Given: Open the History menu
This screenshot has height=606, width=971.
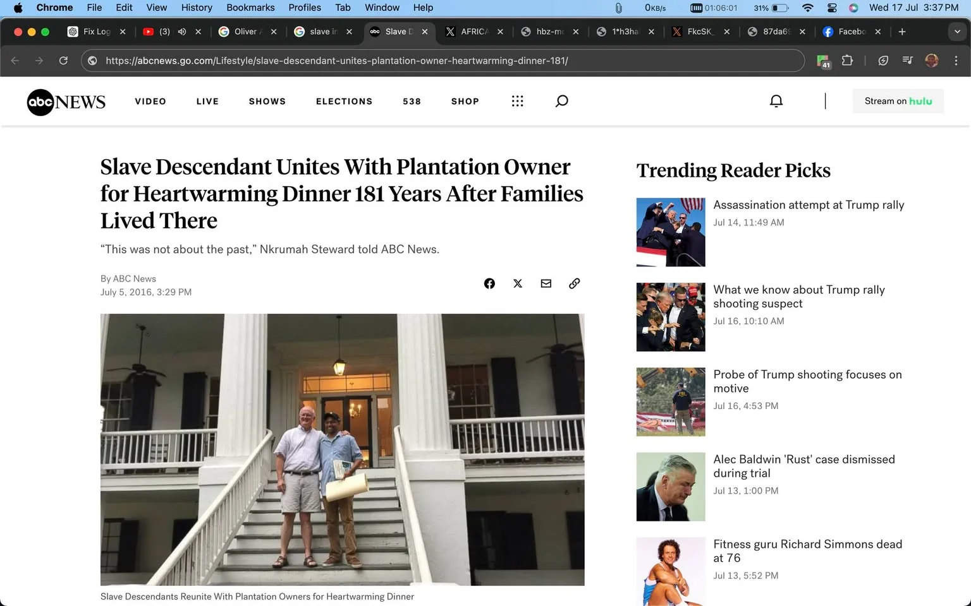Looking at the screenshot, I should coord(197,8).
